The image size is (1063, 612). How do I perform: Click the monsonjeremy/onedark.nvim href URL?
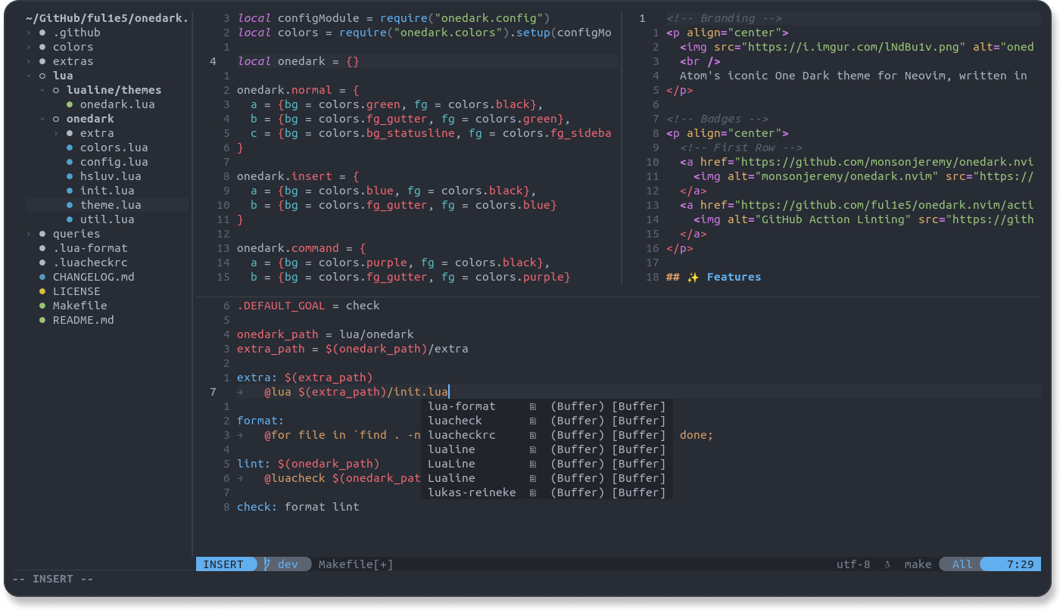[887, 162]
